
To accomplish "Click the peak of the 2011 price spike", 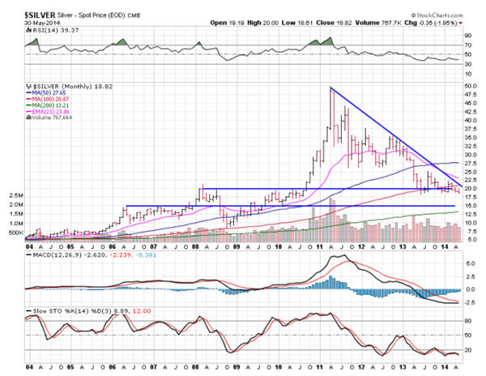I will pyautogui.click(x=331, y=88).
